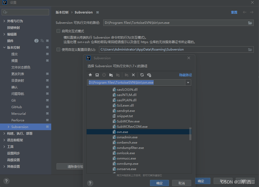This screenshot has width=259, height=187.
Task: Click the project icon on the 提交 row
Action: [48, 54]
